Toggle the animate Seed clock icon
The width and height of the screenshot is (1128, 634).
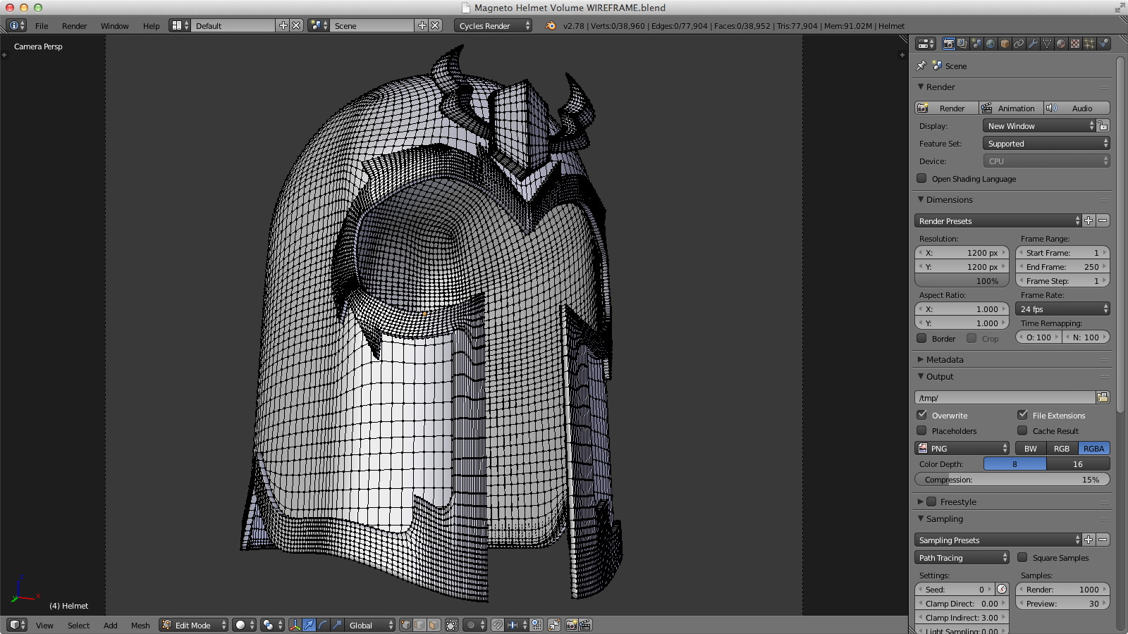coord(1002,589)
